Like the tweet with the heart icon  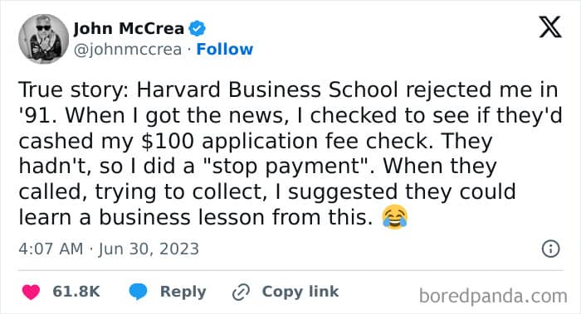[32, 292]
